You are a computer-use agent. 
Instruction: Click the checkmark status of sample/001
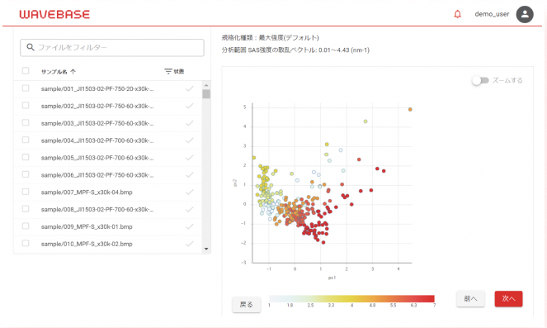point(190,88)
